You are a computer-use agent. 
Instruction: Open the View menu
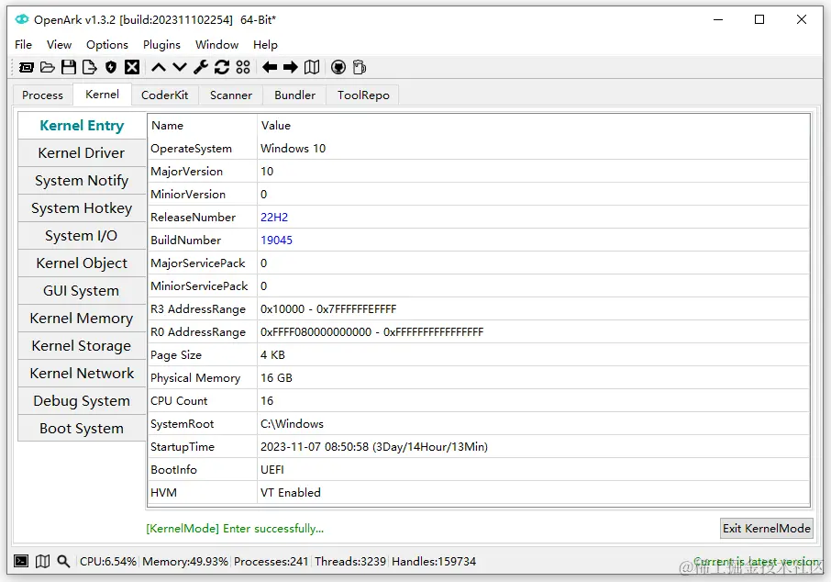point(59,45)
